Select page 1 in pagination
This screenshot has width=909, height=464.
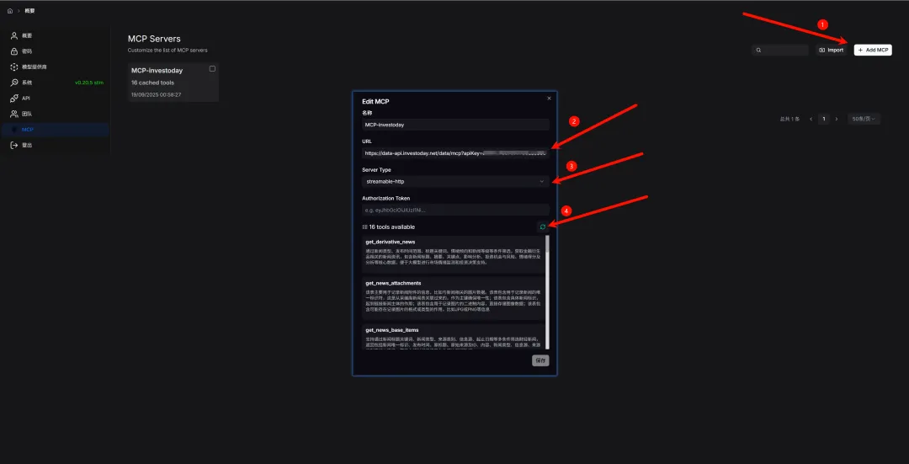(x=823, y=119)
